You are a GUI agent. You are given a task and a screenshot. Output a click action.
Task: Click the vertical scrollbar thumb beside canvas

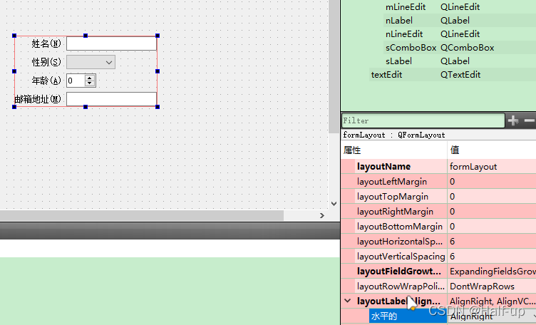pos(334,67)
